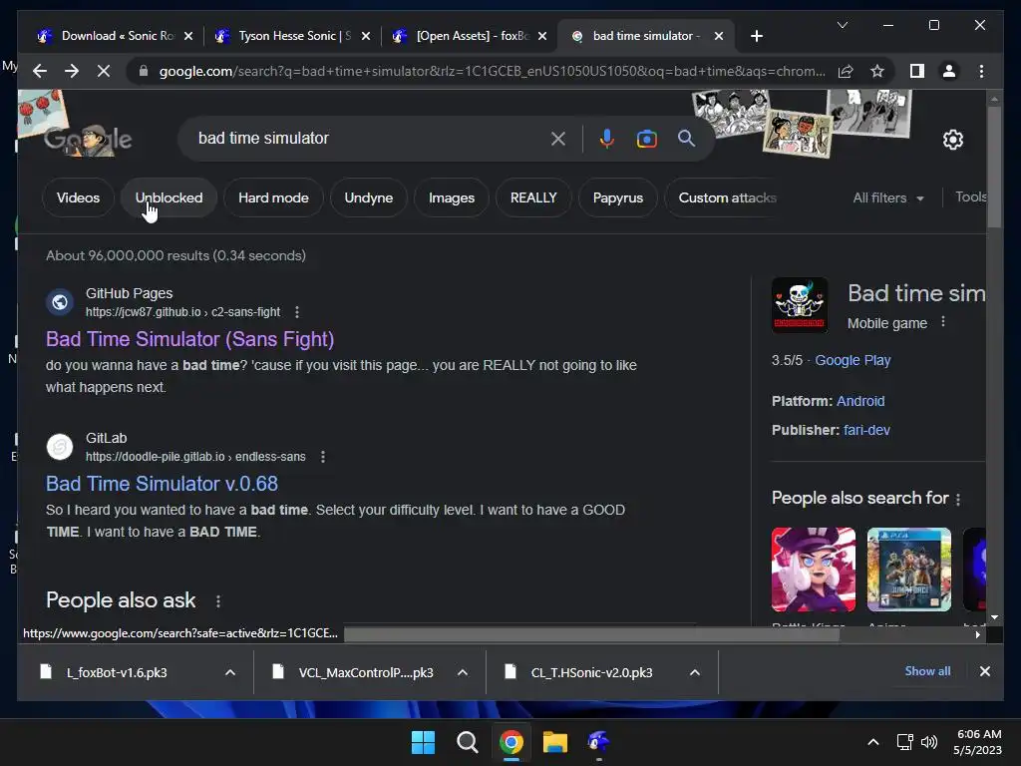Open Google Play rating link
The width and height of the screenshot is (1021, 766).
click(x=852, y=360)
